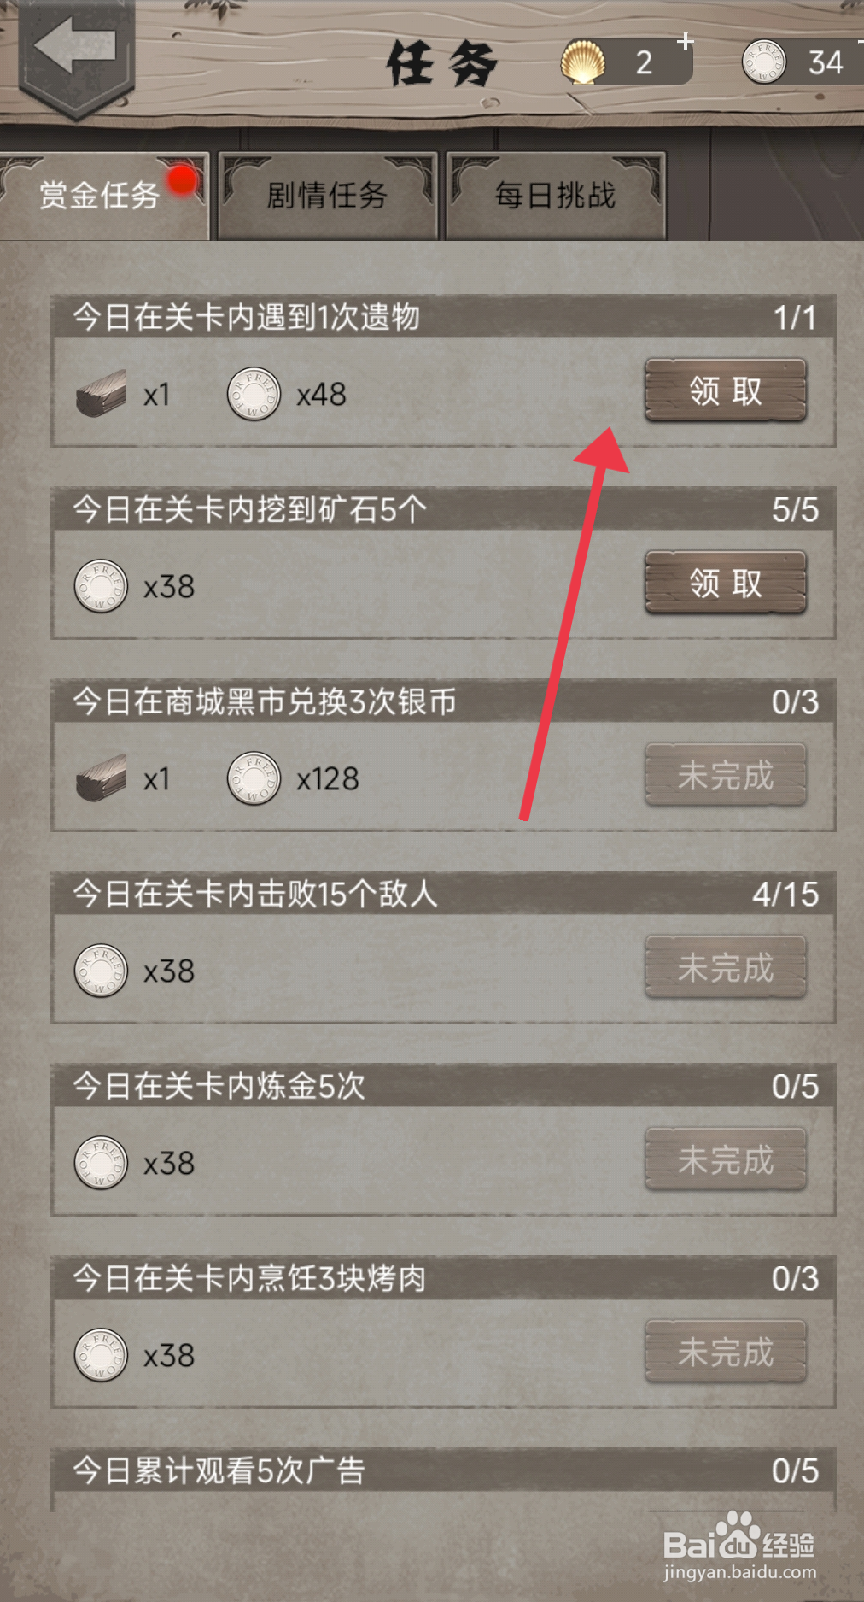Viewport: 864px width, 1602px height.
Task: Tap the 今日累计观看5次广告 quest header
Action: tap(443, 1470)
